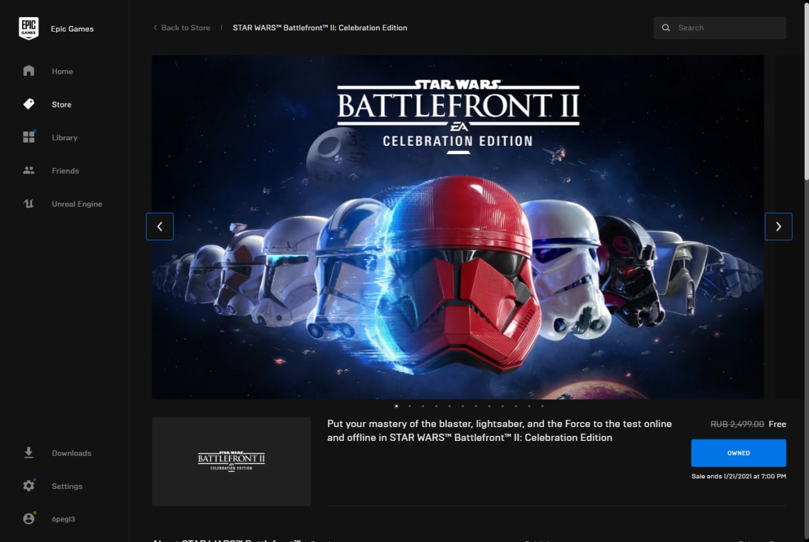Open the Friends people icon

click(x=28, y=171)
